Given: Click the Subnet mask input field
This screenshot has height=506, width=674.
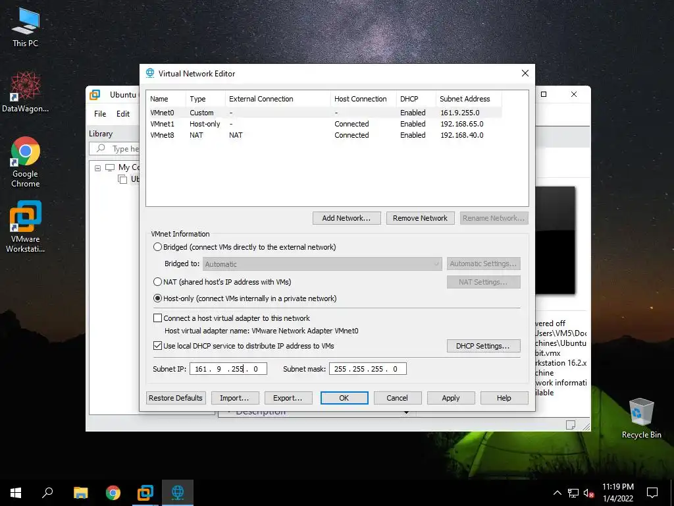Looking at the screenshot, I should click(367, 369).
